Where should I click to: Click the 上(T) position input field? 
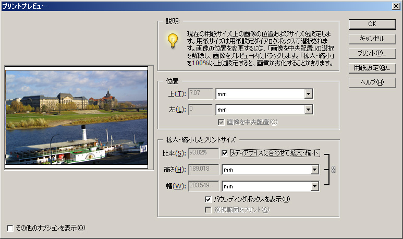point(200,94)
